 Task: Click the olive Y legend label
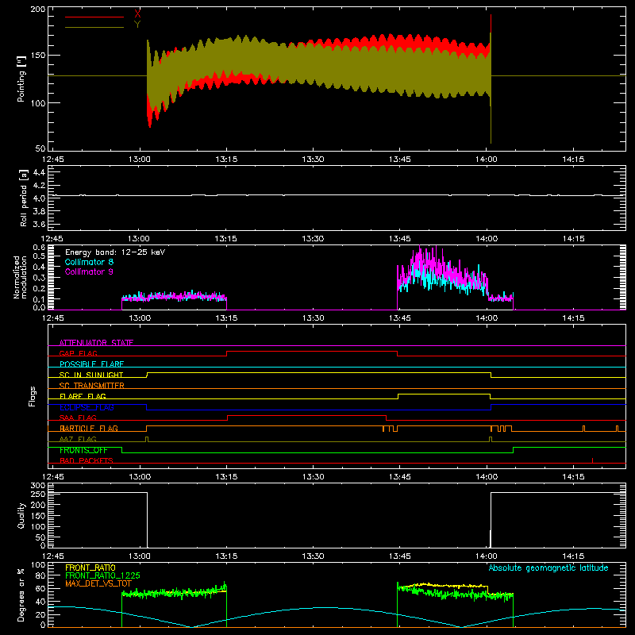pyautogui.click(x=137, y=25)
